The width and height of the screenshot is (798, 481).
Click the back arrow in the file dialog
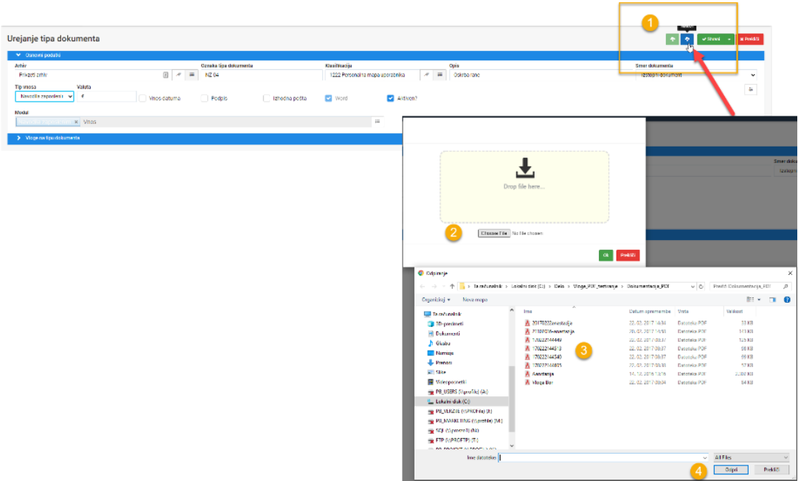[423, 287]
